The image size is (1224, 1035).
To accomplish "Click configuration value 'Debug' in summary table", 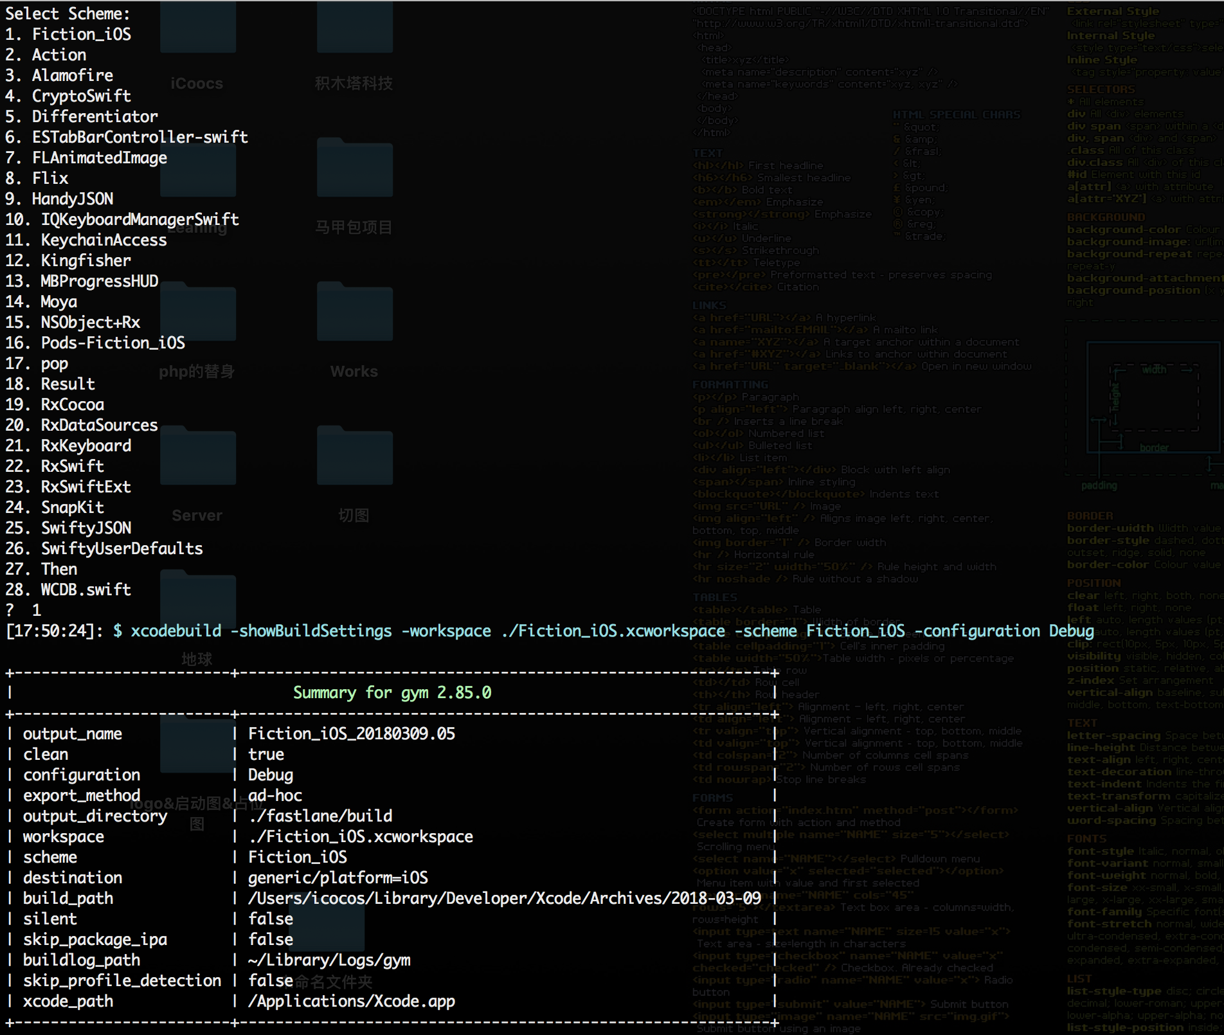I will tap(271, 775).
